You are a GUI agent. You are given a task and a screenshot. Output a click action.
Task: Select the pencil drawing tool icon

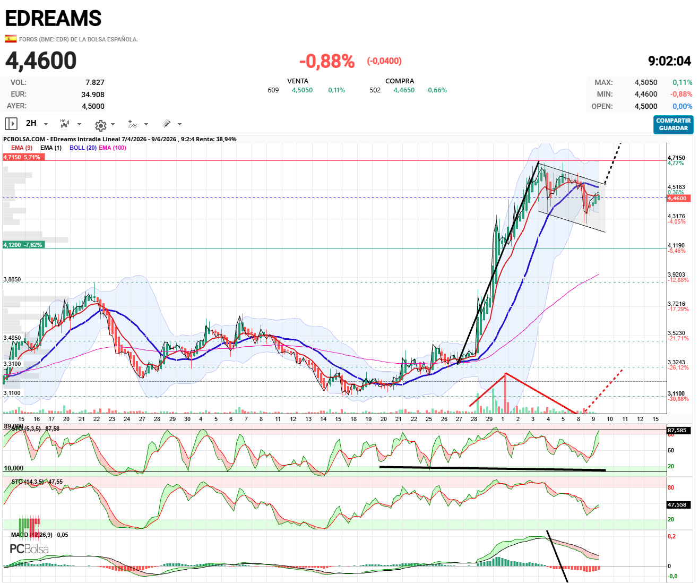(166, 124)
